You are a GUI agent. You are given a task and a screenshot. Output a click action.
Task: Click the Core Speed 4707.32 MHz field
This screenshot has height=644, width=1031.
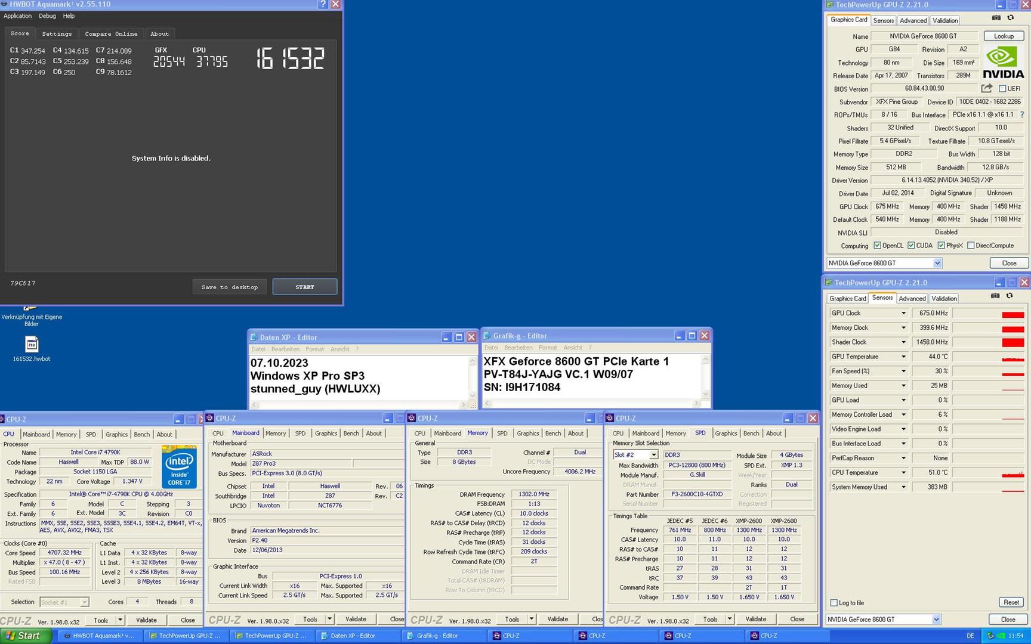pos(64,553)
